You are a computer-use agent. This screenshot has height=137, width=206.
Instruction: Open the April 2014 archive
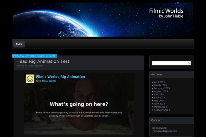(159, 104)
